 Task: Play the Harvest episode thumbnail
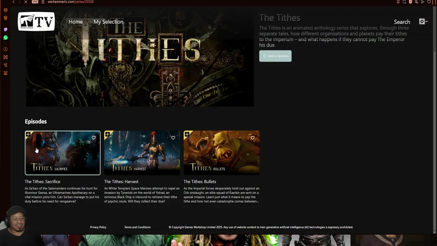pos(142,153)
